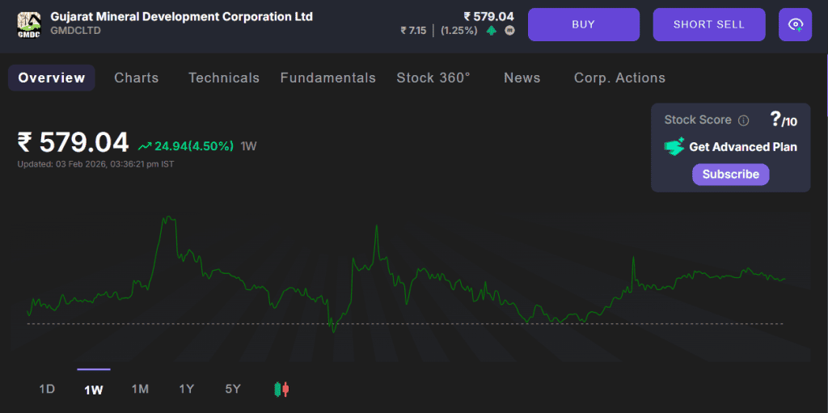The height and width of the screenshot is (413, 828).
Task: Click the Subscribe button
Action: (731, 175)
